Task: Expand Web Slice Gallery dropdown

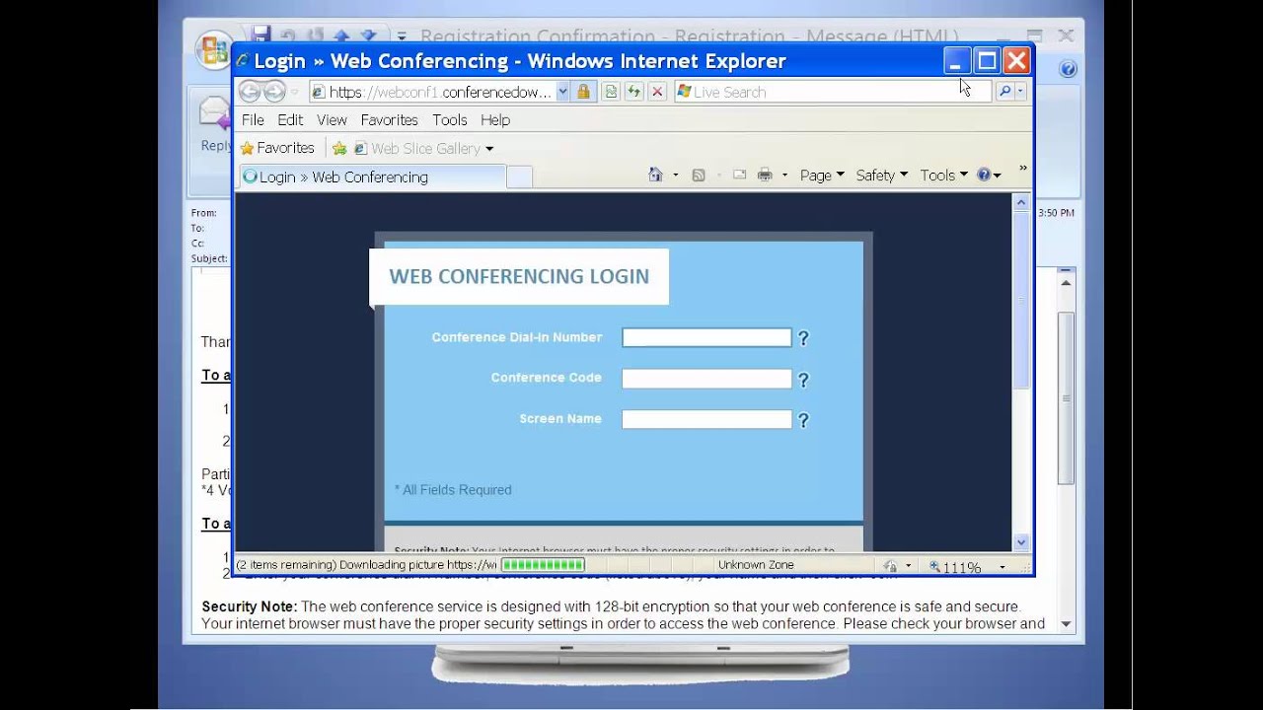Action: pos(488,149)
